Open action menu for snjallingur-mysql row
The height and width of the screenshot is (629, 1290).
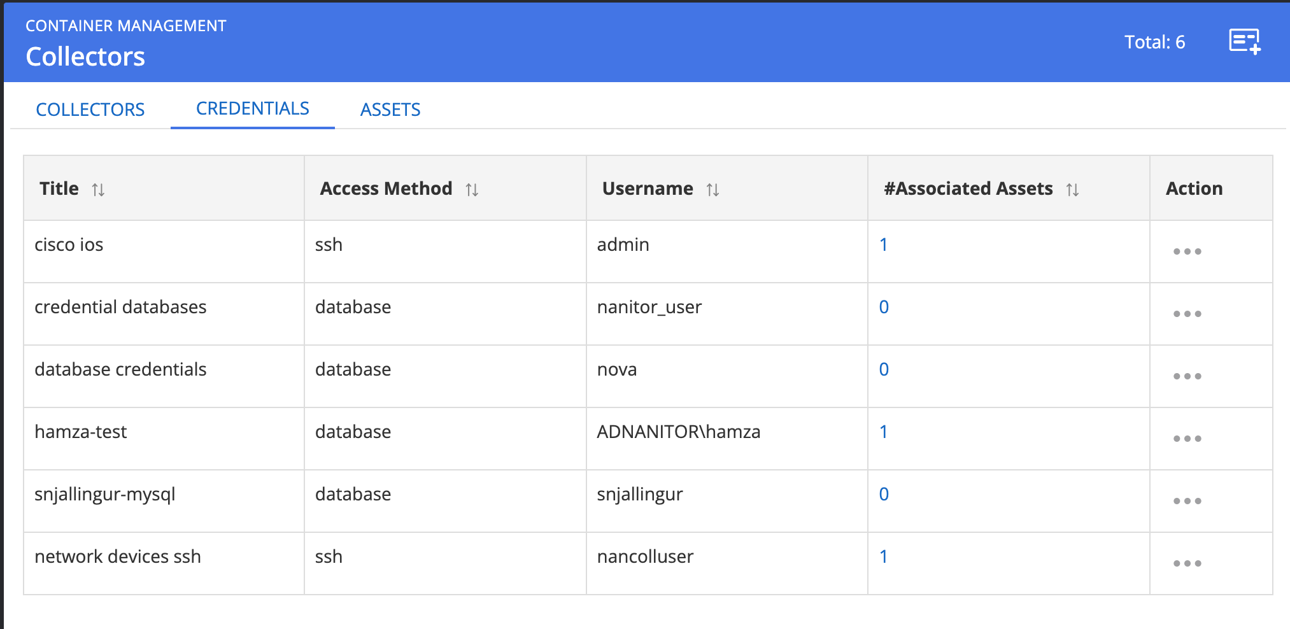point(1187,501)
